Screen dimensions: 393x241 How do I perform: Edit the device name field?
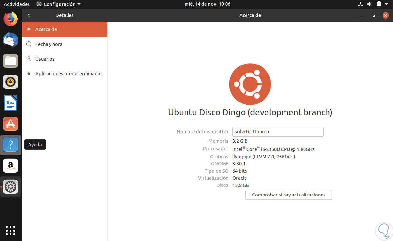coord(278,132)
